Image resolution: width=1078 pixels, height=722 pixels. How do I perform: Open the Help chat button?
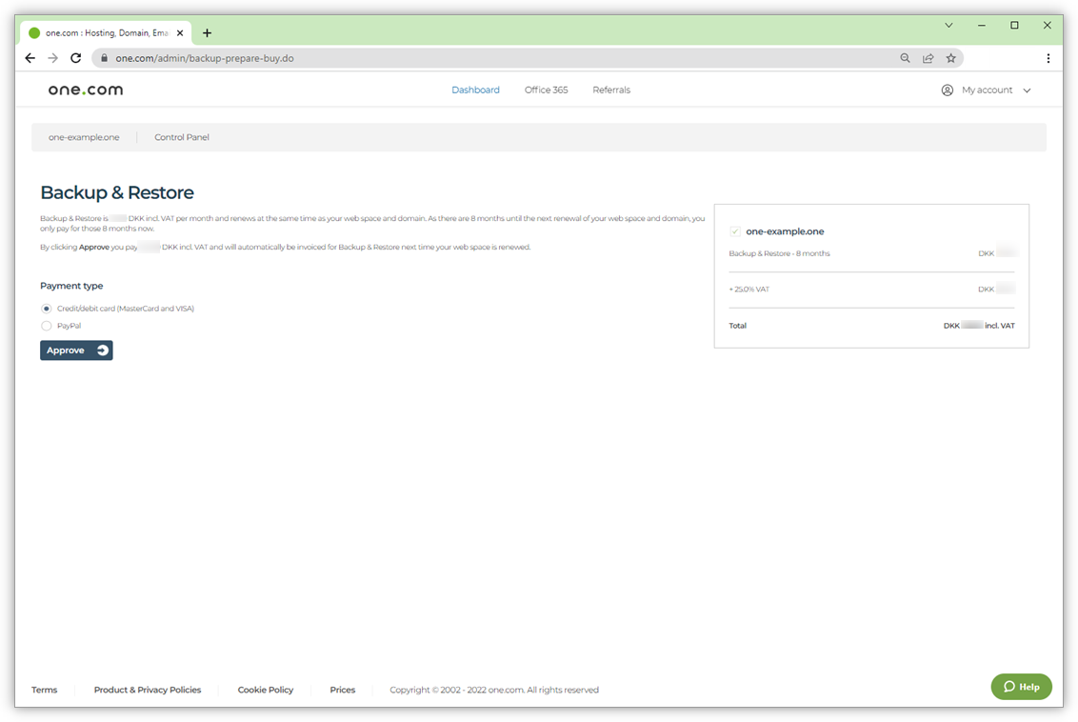tap(1021, 687)
